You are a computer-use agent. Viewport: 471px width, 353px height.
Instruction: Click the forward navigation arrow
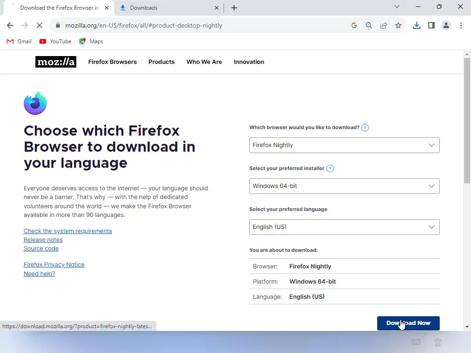(25, 26)
